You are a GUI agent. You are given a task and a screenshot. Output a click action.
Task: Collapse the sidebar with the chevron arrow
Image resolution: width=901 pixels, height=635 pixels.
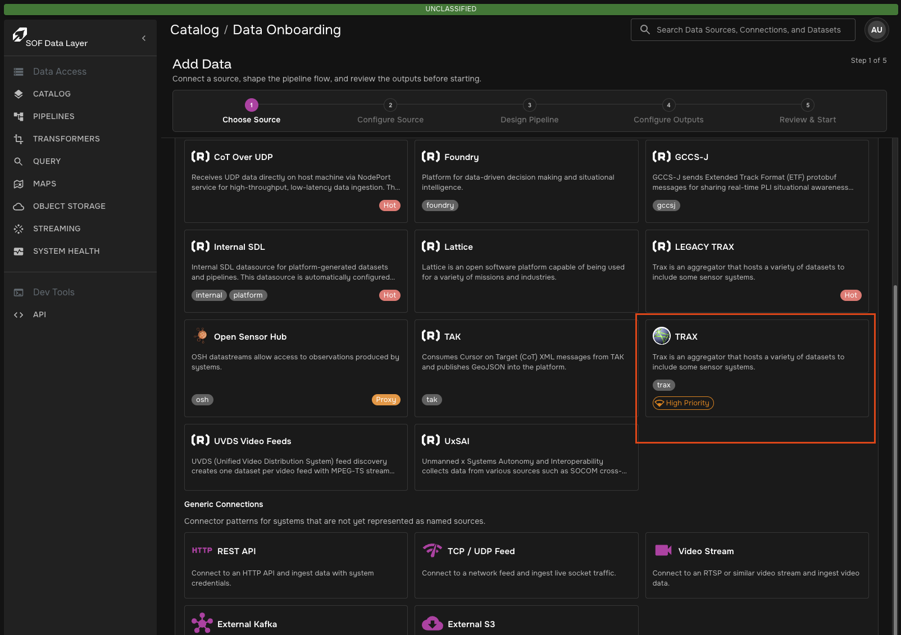144,38
